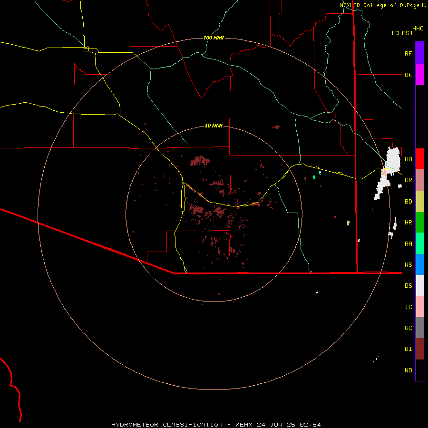This screenshot has width=428, height=428.
Task: Click the red HA color swatch
Action: (420, 159)
